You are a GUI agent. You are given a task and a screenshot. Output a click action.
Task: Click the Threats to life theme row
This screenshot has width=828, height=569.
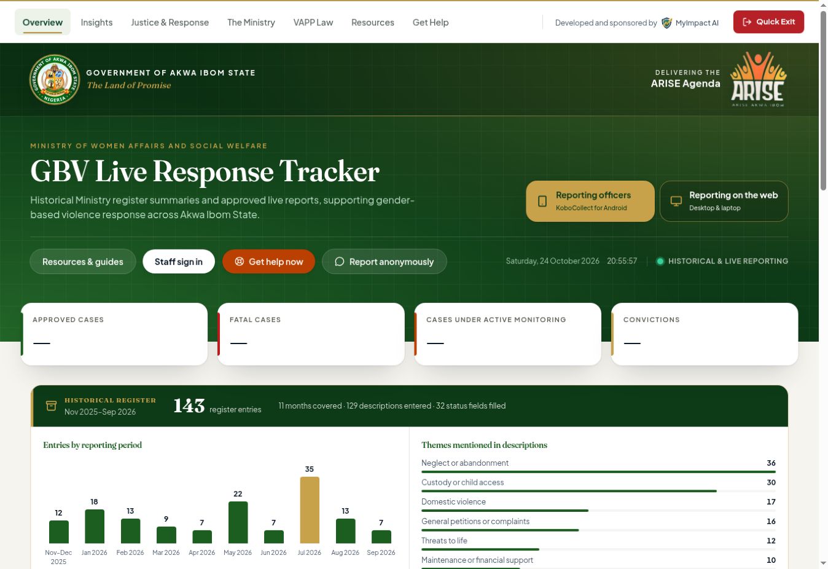[598, 543]
